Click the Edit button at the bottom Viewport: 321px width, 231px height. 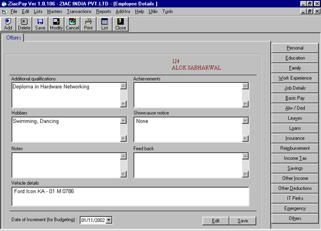(x=216, y=221)
